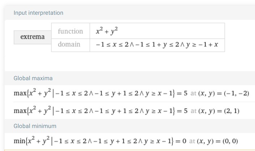Click 'min' at the start of the minimum row

coord(20,141)
